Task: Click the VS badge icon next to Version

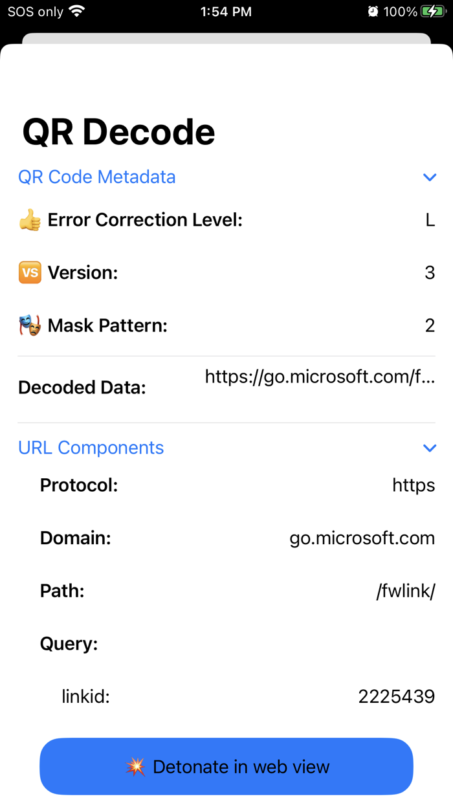Action: [30, 272]
